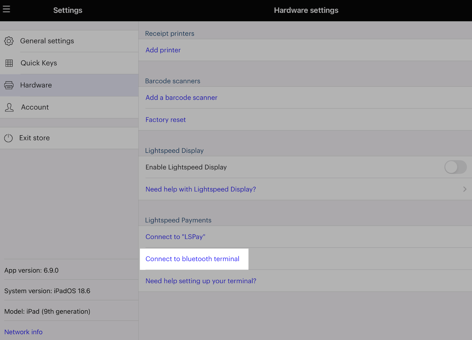
Task: Select the Hardware printer icon
Action: (x=9, y=85)
